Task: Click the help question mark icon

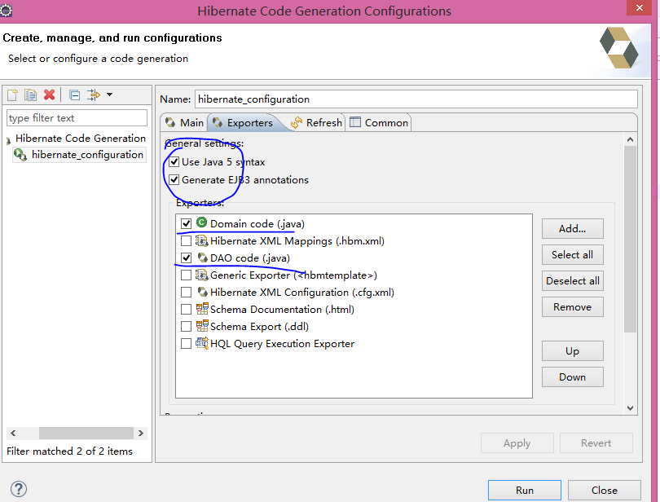Action: 19,489
